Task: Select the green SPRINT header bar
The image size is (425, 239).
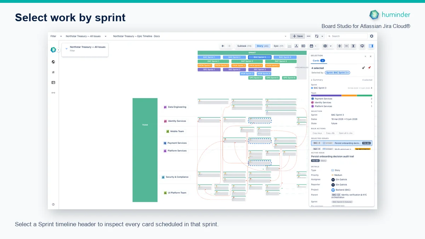Action: (252, 53)
